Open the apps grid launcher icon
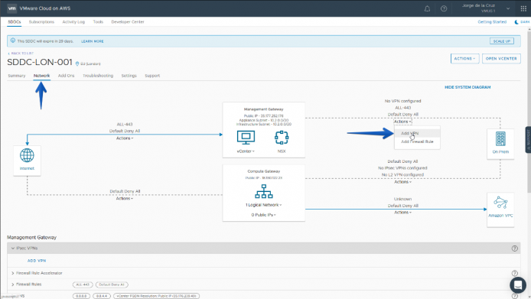 pos(523,9)
